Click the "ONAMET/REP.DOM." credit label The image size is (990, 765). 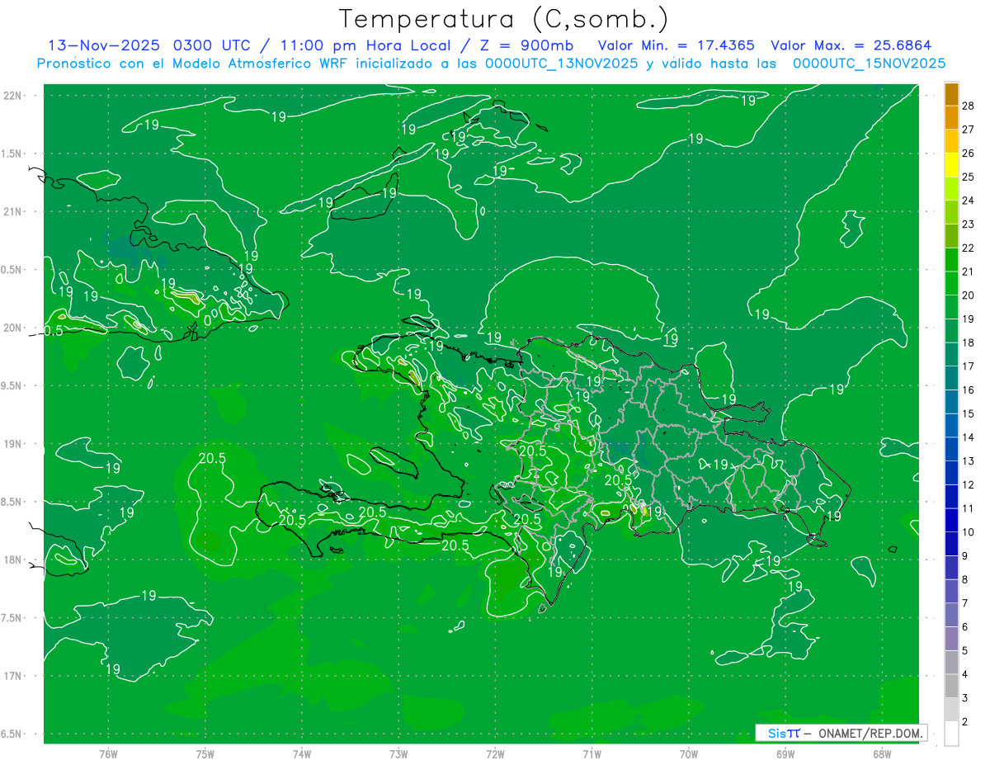pos(871,733)
